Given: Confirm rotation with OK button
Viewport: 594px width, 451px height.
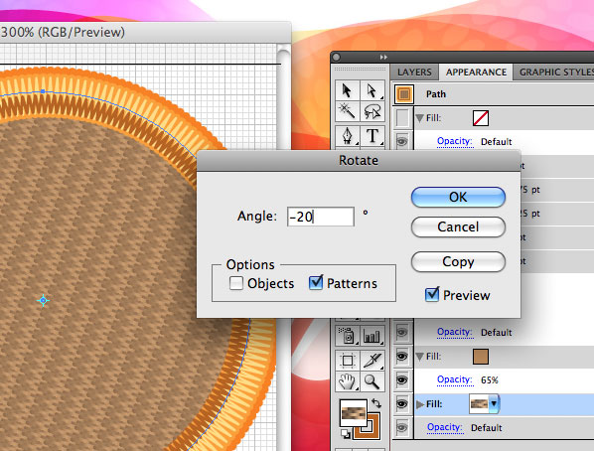Looking at the screenshot, I should coord(458,197).
